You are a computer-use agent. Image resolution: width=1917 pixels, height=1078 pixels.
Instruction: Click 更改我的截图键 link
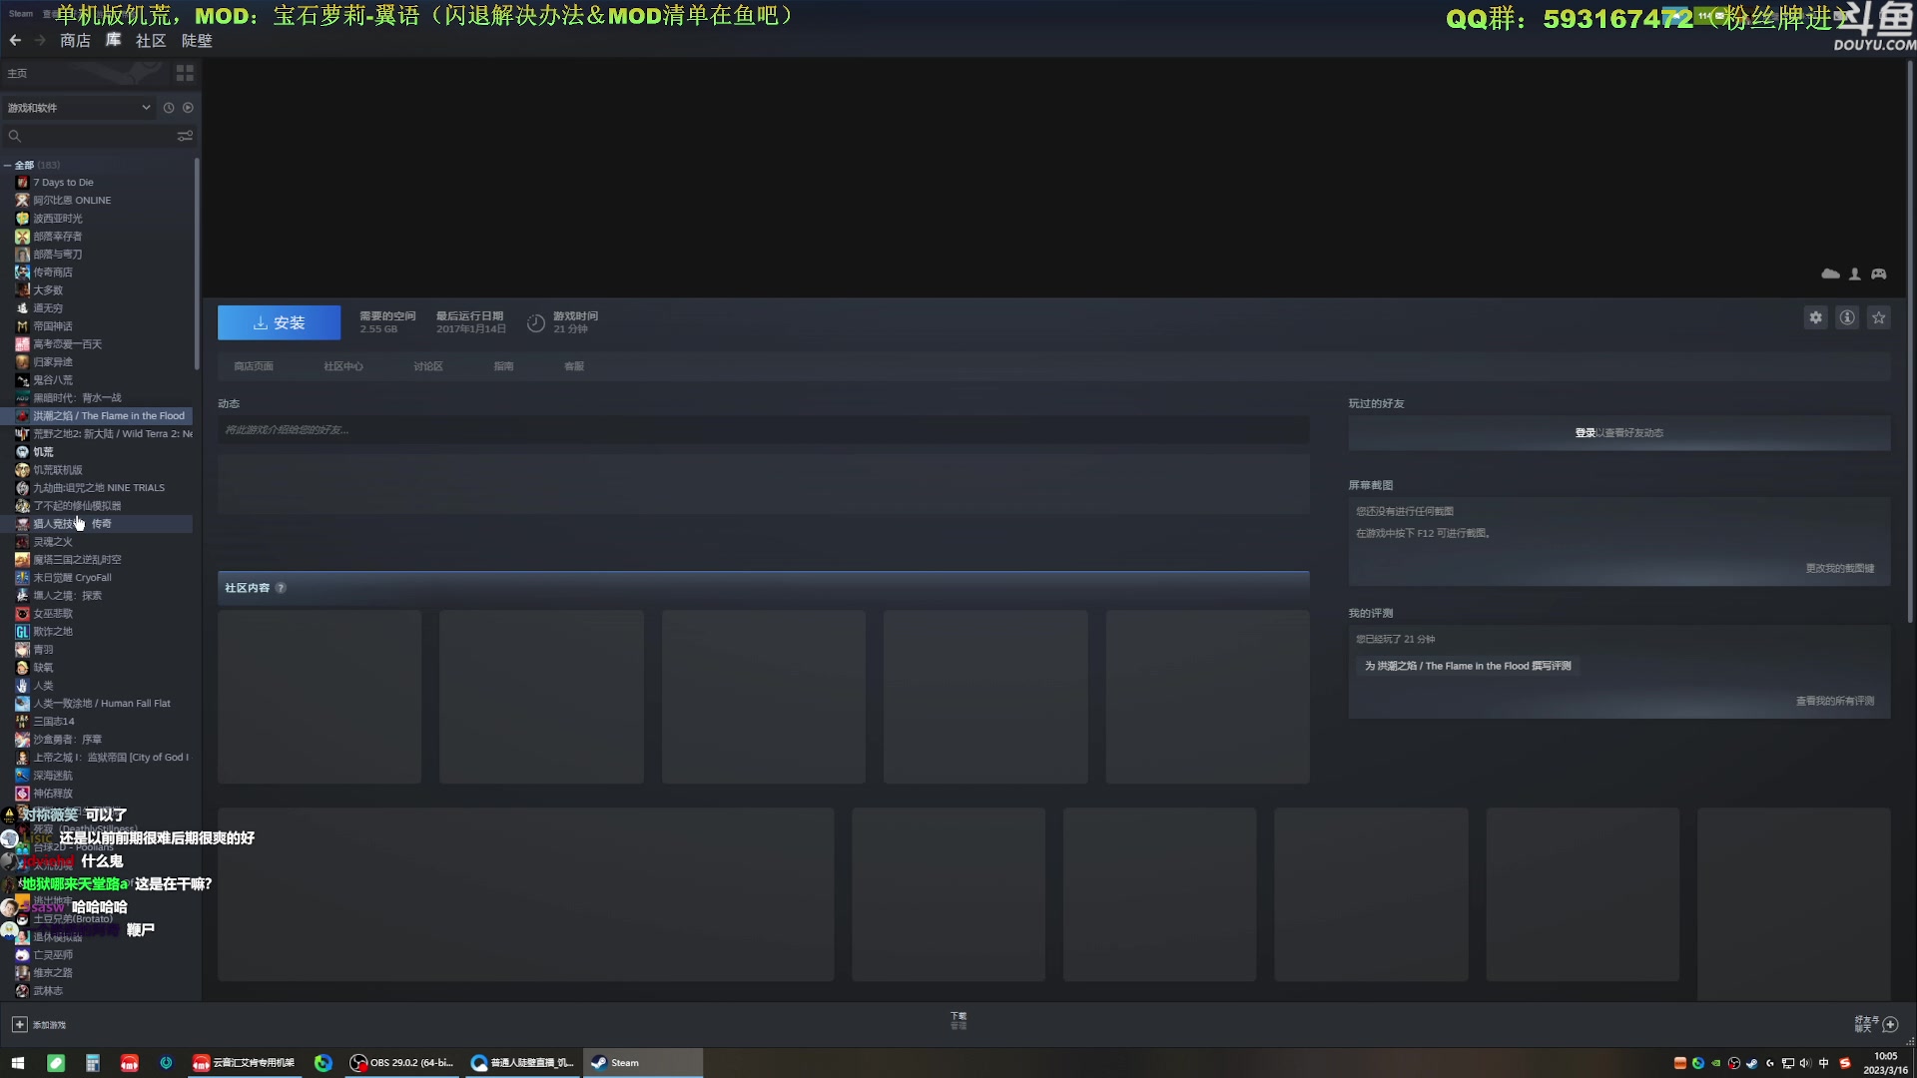pos(1839,568)
